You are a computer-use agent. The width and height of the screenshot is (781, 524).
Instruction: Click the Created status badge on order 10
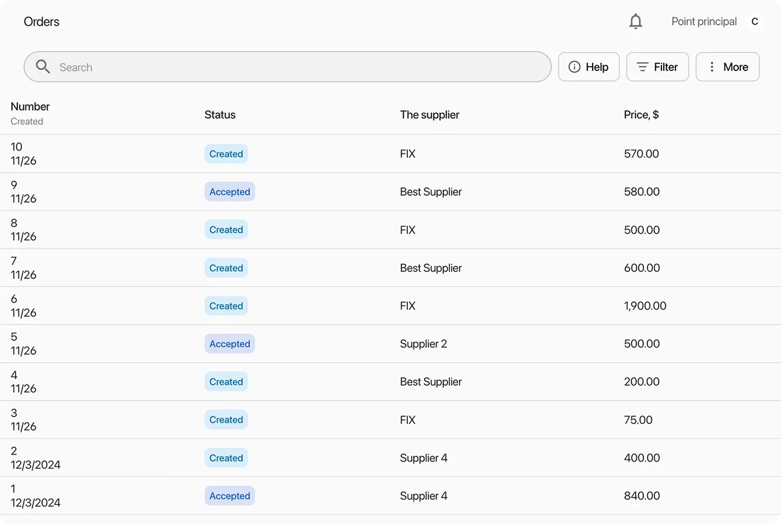pos(226,154)
